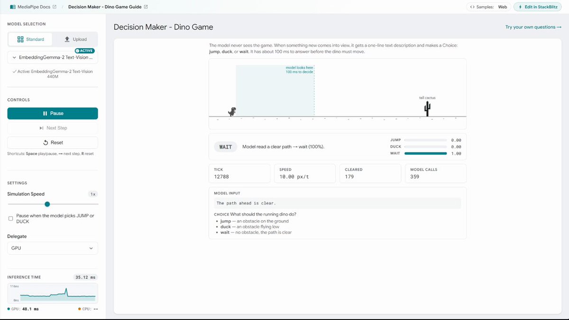Click the code brackets Samples icon
Viewport: 569px width, 320px height.
pos(473,7)
